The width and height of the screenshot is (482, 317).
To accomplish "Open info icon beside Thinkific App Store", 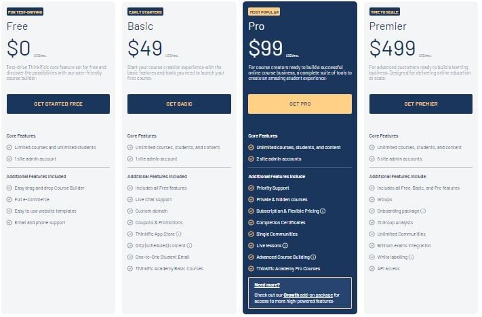I will pos(178,234).
